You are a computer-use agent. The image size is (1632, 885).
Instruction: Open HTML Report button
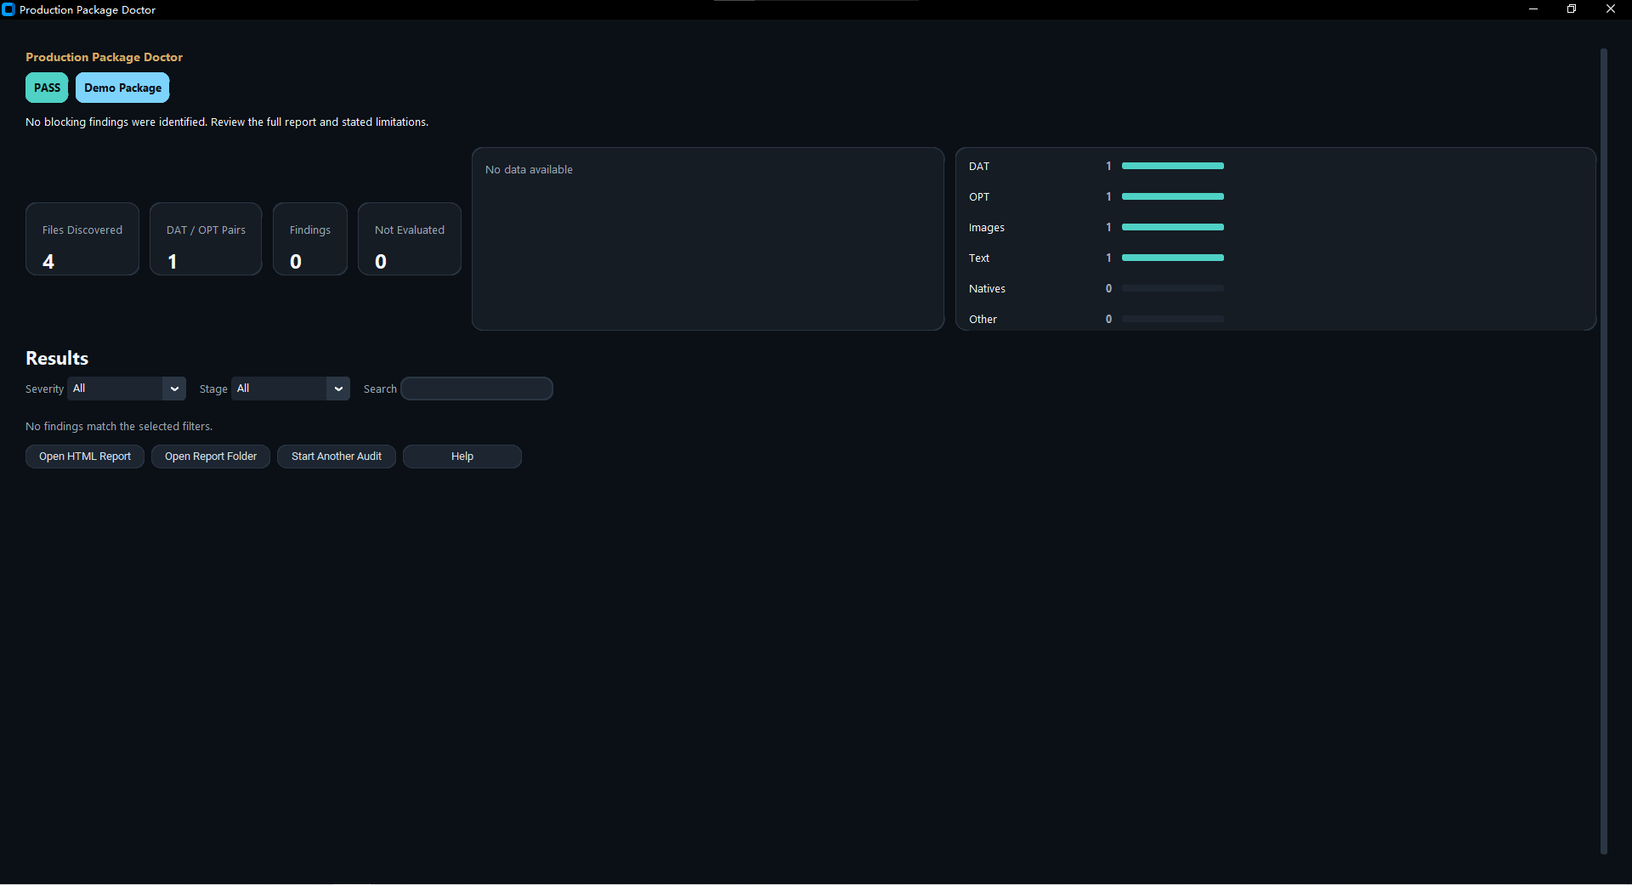tap(85, 457)
